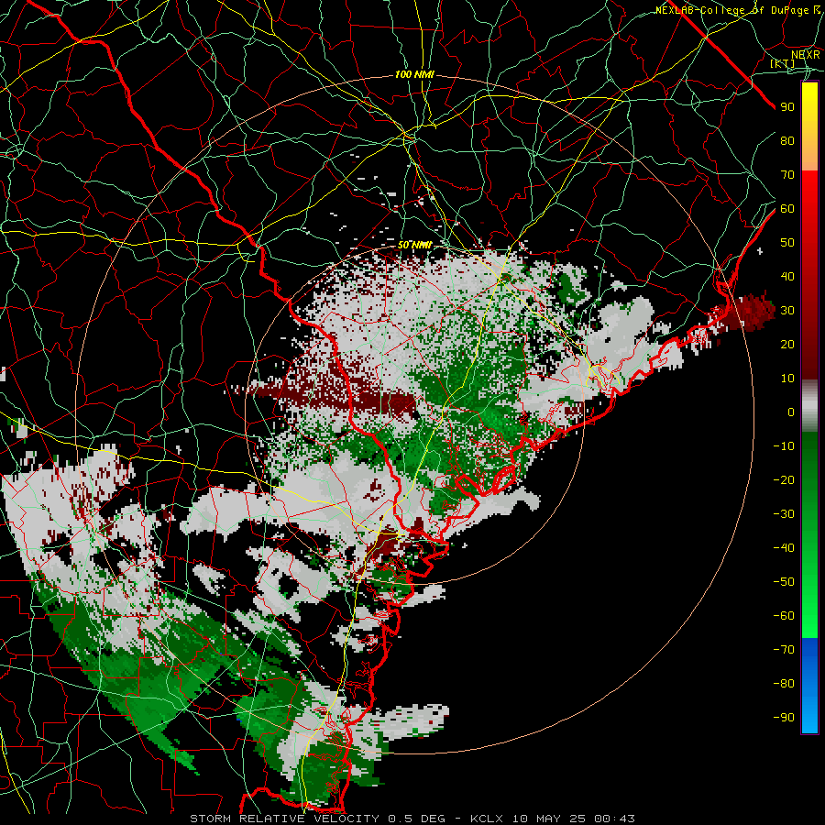Click the "-20" value on the velocity scale

click(784, 480)
